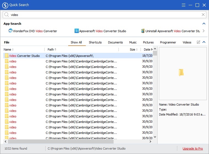Screen dimensions: 209x154
Task: Switch to the Pictures tab
Action: coord(148,42)
